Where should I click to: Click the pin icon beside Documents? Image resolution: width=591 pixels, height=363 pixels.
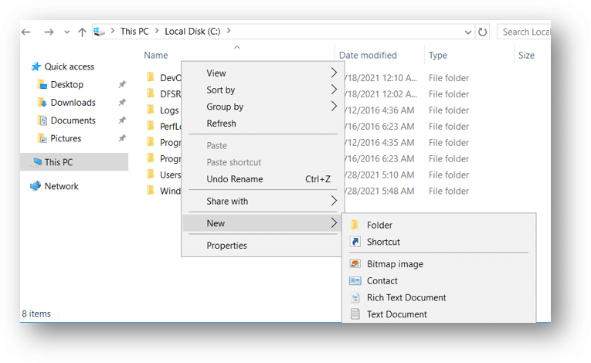point(122,120)
